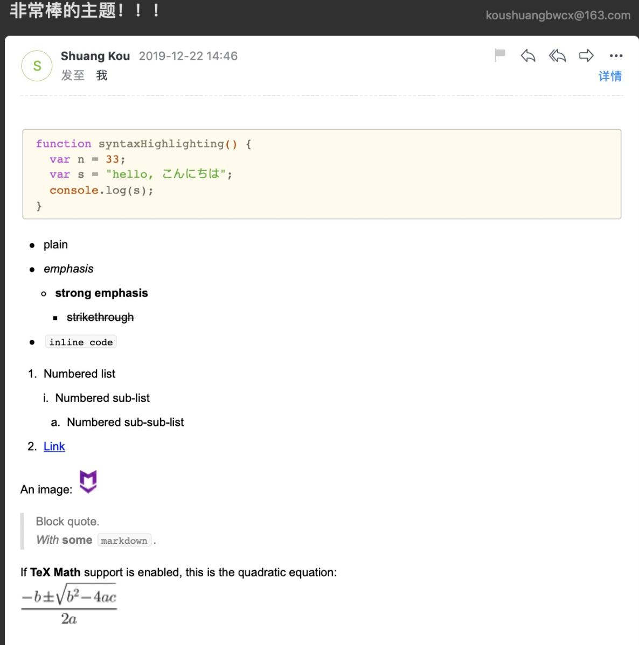This screenshot has height=645, width=639.
Task: Click the sender's circular 'S' avatar
Action: 36,65
